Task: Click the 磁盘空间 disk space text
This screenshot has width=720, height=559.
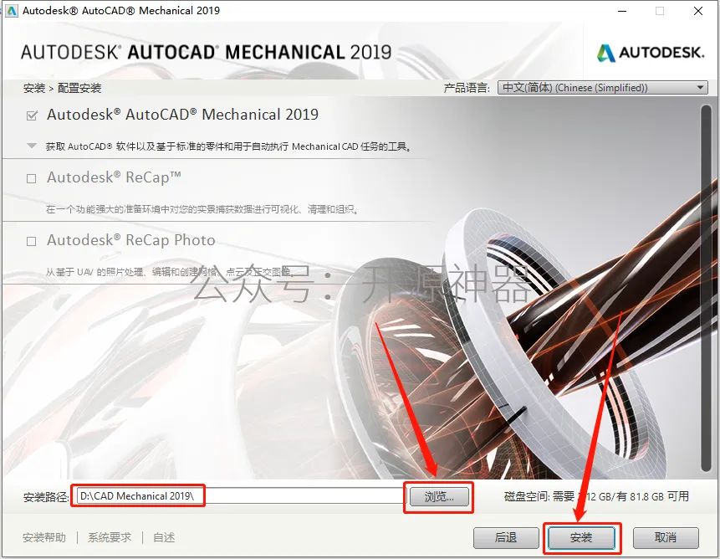Action: pos(596,496)
